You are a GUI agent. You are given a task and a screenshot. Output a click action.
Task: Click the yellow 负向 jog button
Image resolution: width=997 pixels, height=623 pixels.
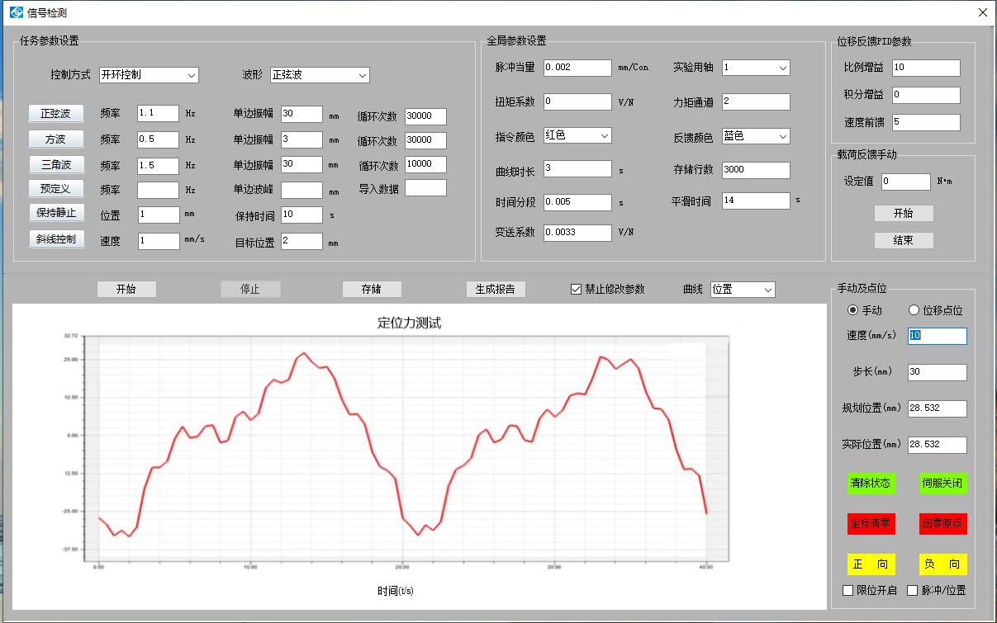pos(942,564)
